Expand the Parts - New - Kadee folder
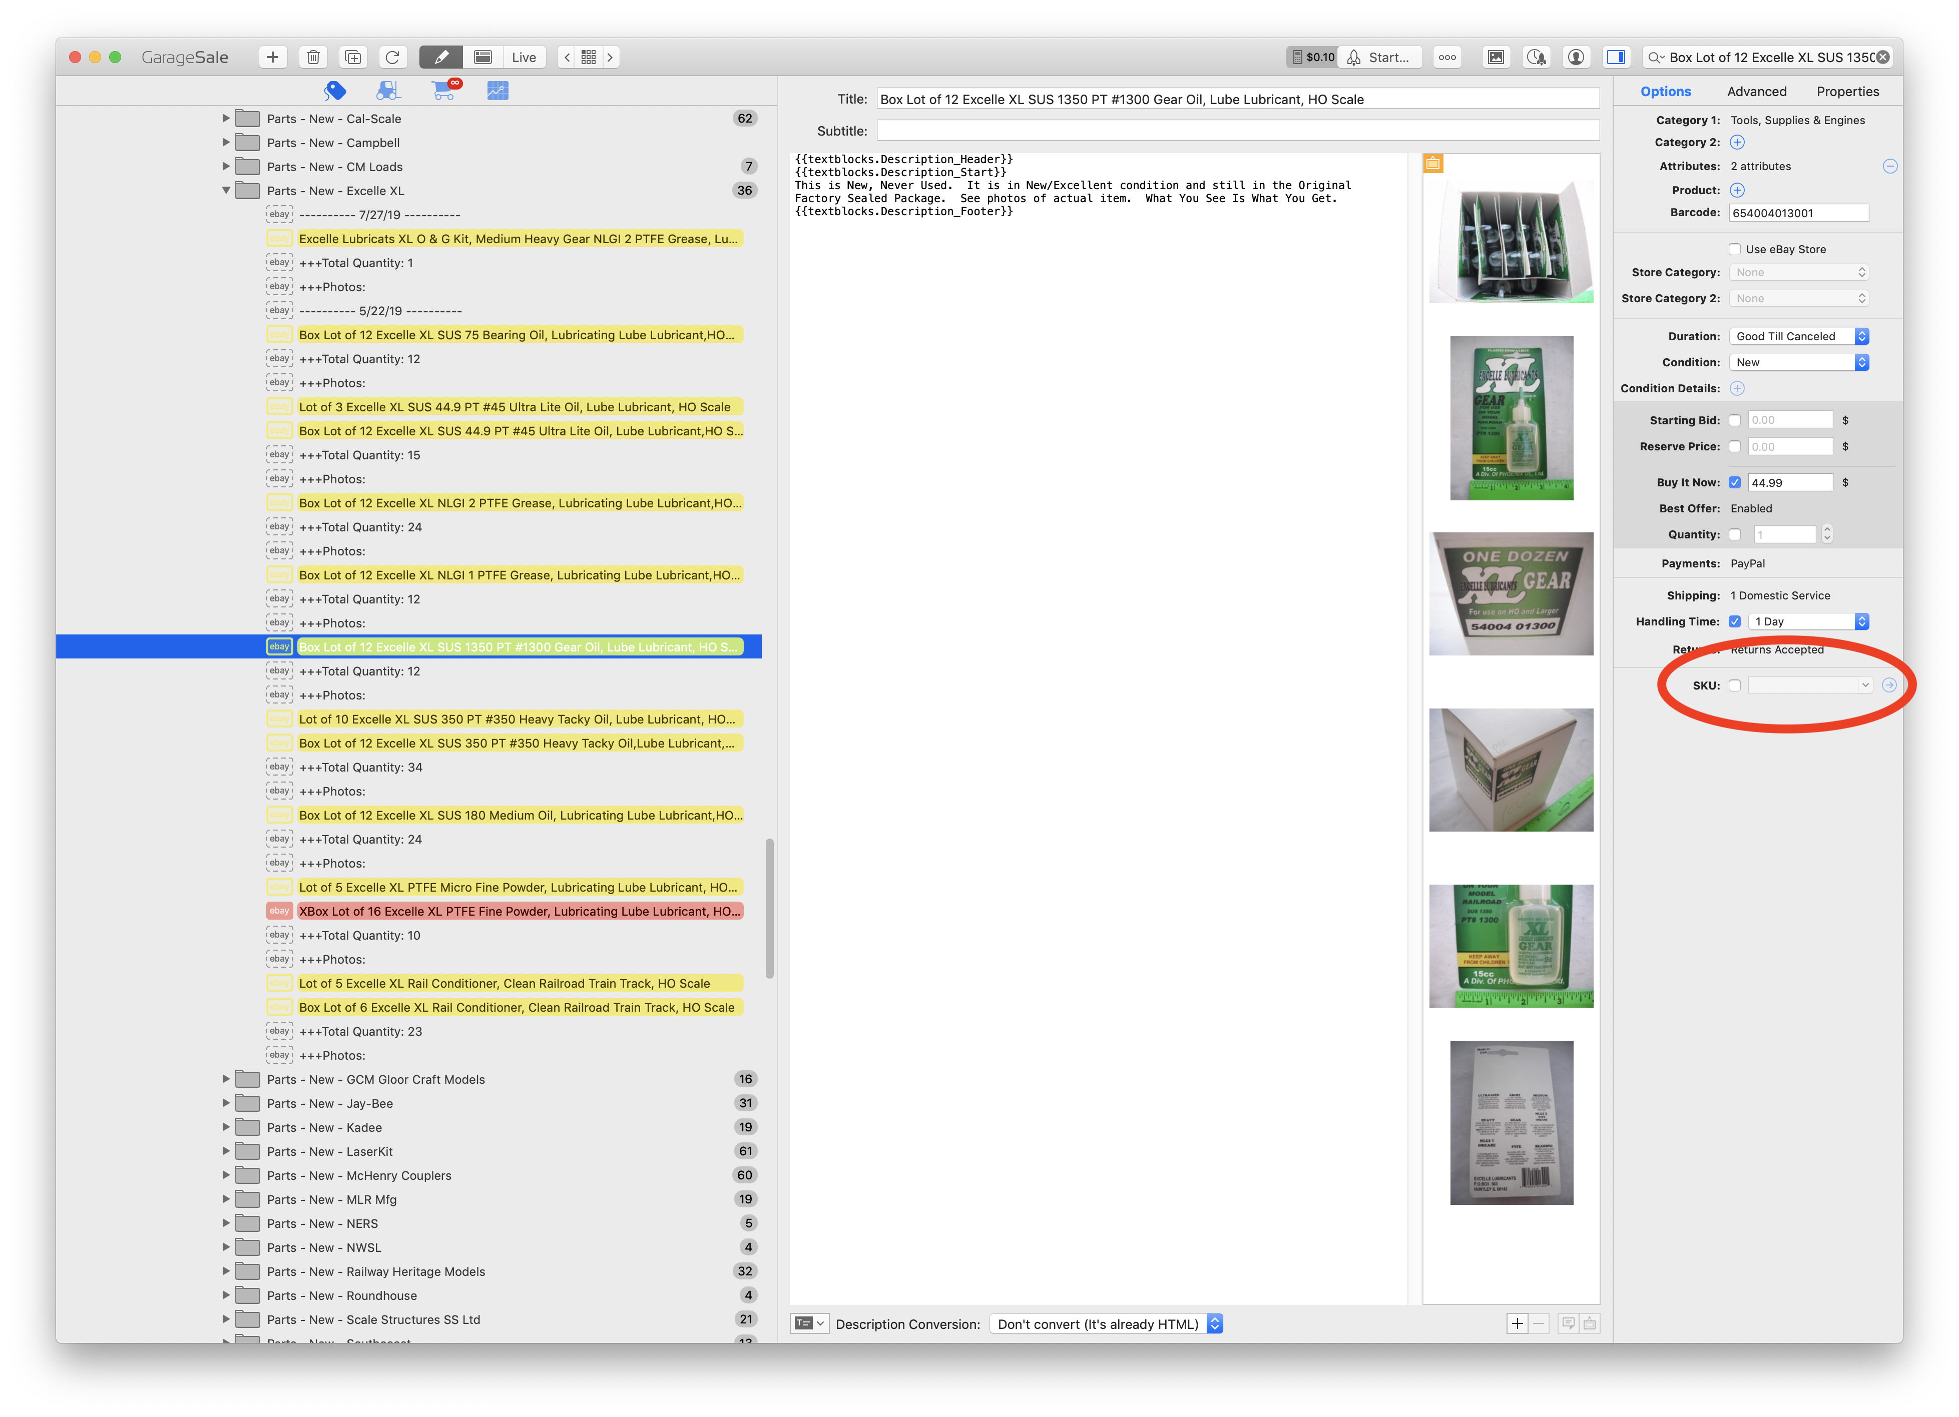1959x1417 pixels. pyautogui.click(x=225, y=1128)
